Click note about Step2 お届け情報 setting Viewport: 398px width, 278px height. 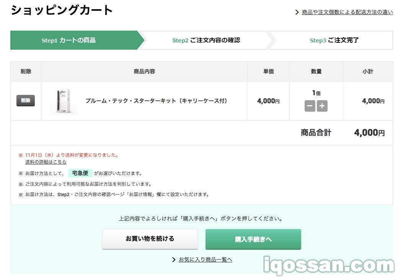tap(117, 195)
